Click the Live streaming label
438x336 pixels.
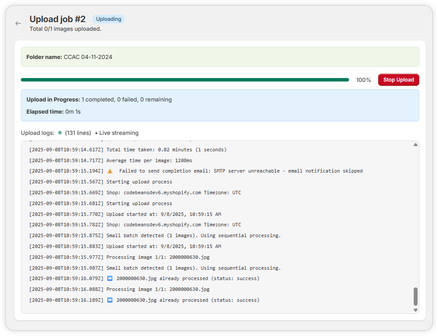(x=119, y=133)
